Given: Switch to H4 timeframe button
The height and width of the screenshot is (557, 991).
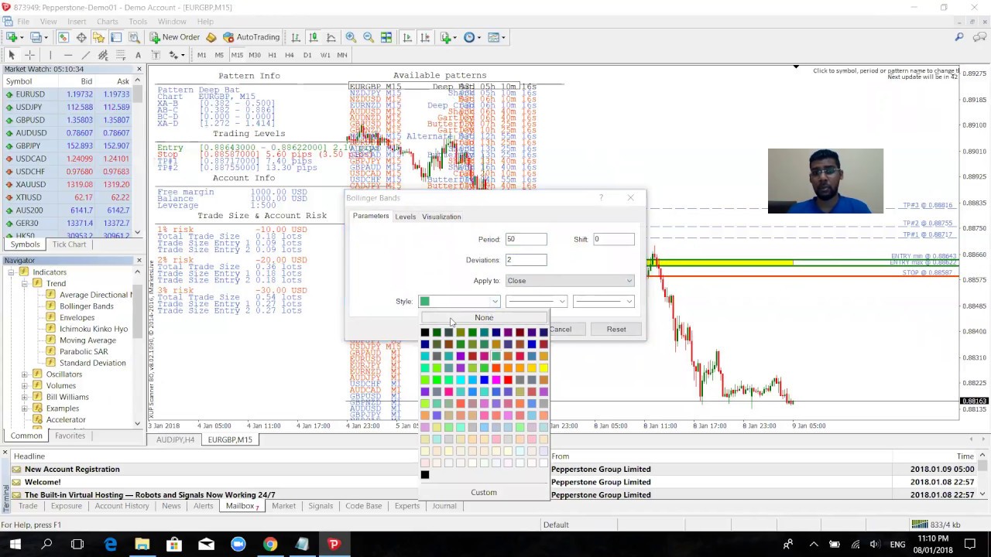Looking at the screenshot, I should [x=290, y=55].
